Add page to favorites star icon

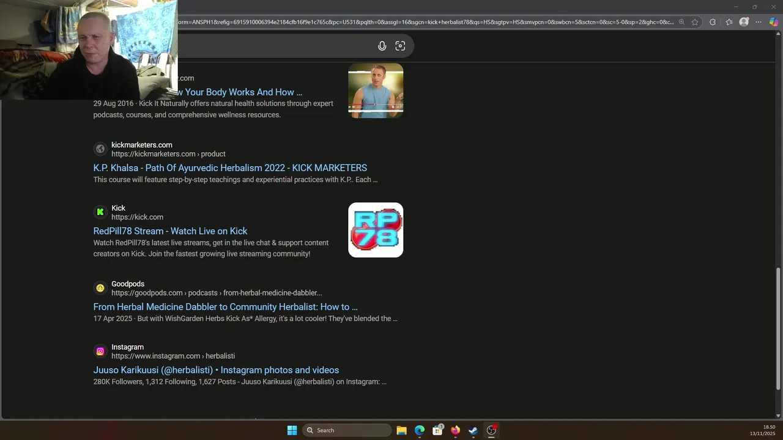tap(695, 22)
